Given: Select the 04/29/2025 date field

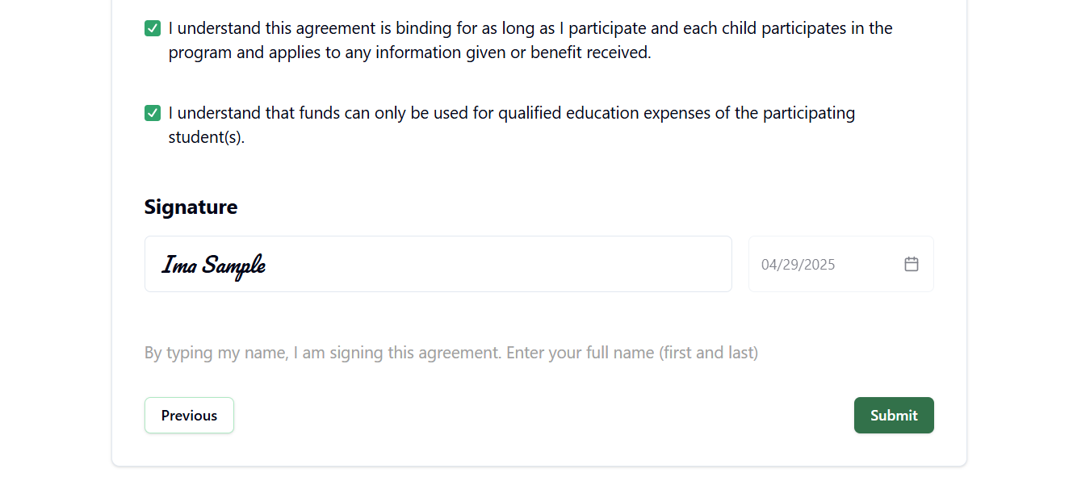Looking at the screenshot, I should point(841,264).
